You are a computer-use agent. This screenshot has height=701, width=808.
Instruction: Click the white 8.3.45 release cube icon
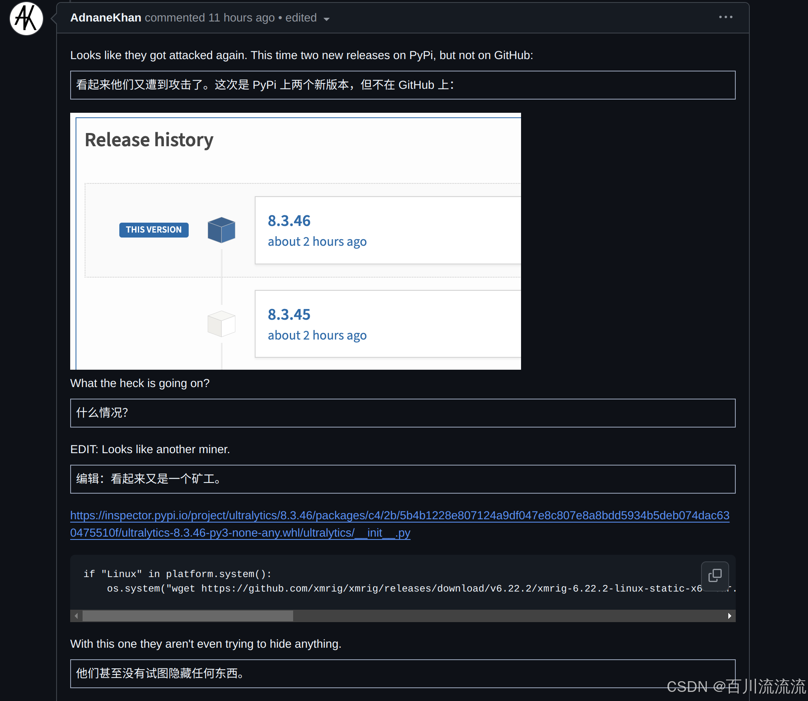pos(221,323)
